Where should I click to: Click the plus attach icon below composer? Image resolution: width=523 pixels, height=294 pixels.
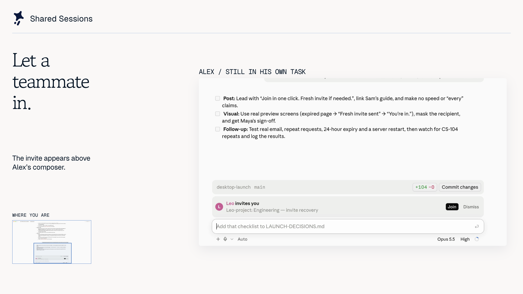click(x=218, y=239)
